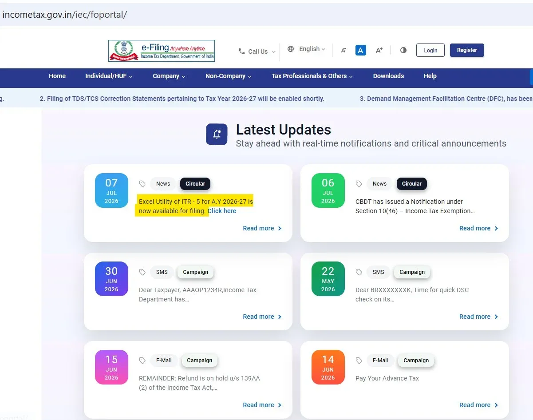The height and width of the screenshot is (420, 533).
Task: Read more on the Refund on hold card
Action: click(x=262, y=405)
